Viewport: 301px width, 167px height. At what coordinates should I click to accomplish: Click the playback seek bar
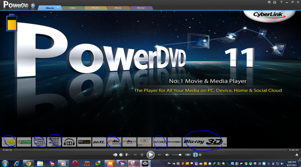coord(150,150)
